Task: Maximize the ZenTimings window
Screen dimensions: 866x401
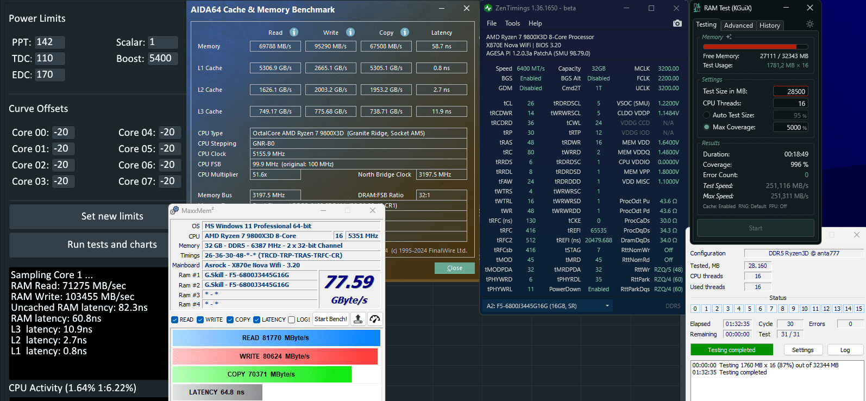Action: tap(651, 8)
